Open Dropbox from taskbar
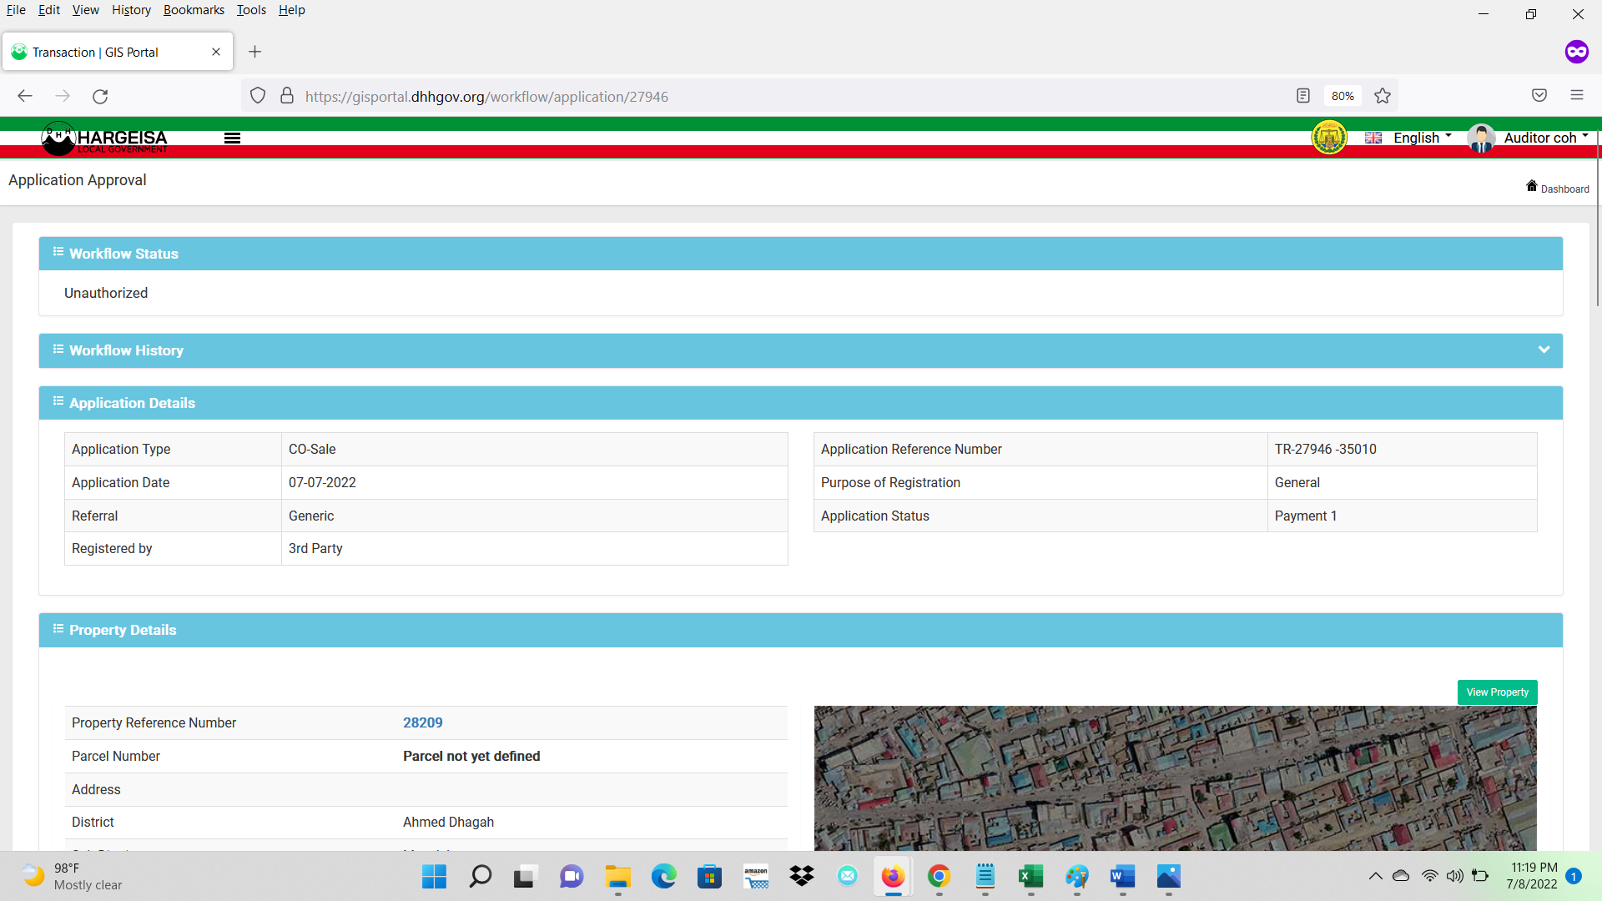 click(x=802, y=876)
